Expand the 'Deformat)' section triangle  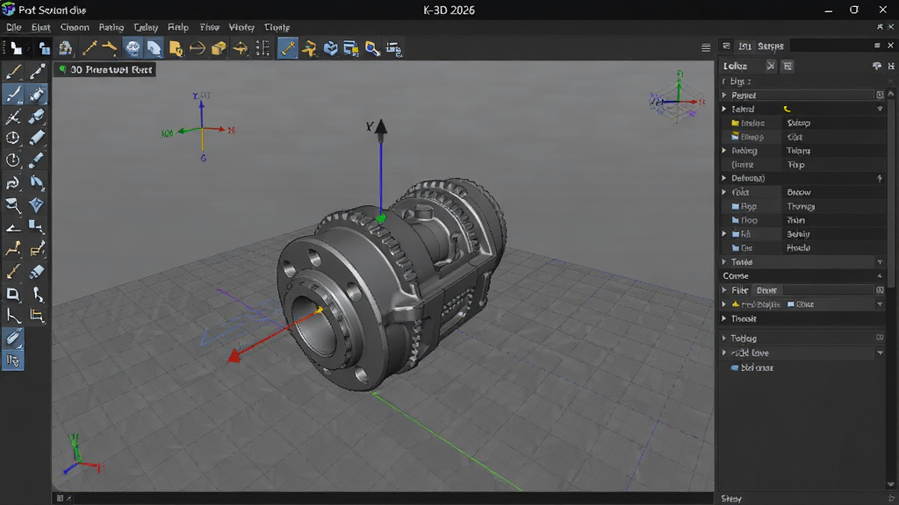pos(724,178)
